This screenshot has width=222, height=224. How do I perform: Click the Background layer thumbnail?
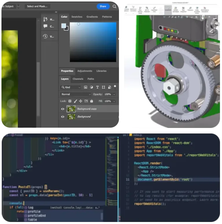coord(71,117)
